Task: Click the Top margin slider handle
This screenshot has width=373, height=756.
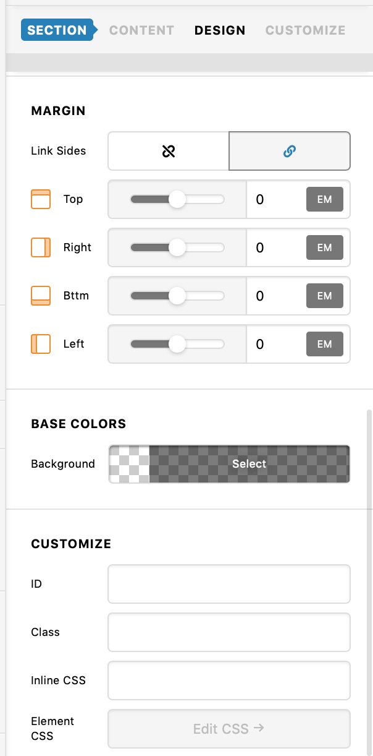Action: 177,199
